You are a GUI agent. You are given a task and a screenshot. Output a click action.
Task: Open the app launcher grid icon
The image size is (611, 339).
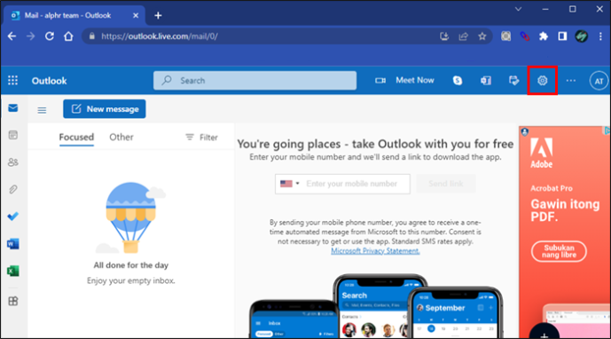pyautogui.click(x=13, y=81)
